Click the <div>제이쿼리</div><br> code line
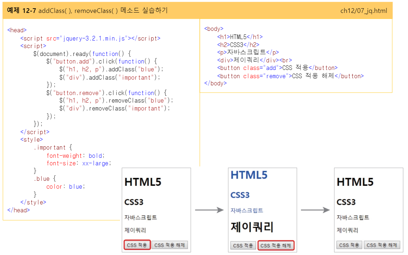Screen dimensions: 408x255 (255, 60)
